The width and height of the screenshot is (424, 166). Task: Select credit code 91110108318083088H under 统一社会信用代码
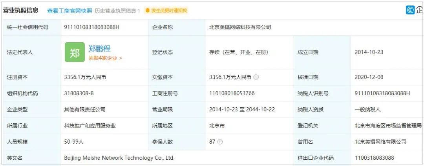pos(91,27)
